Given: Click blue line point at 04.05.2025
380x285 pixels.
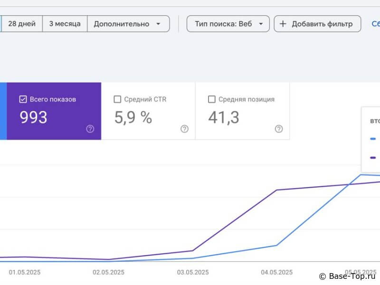Looking at the screenshot, I should coord(277,245).
